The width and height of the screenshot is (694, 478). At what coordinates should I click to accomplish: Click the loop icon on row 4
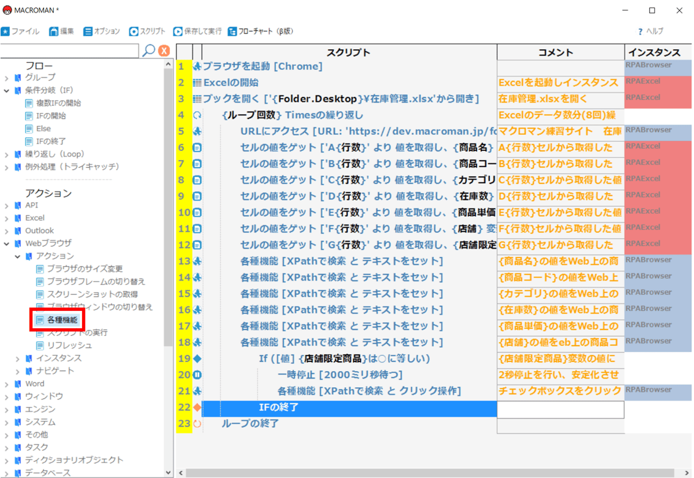click(197, 115)
